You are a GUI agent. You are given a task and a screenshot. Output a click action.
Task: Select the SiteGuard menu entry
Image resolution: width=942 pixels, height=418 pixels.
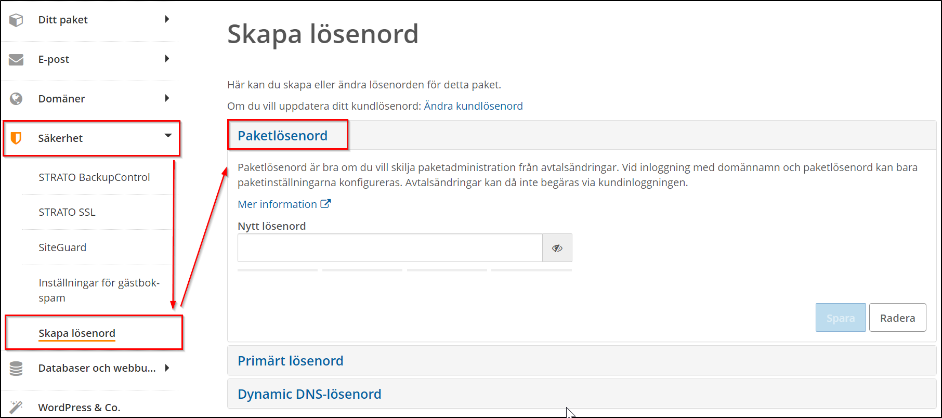(62, 247)
